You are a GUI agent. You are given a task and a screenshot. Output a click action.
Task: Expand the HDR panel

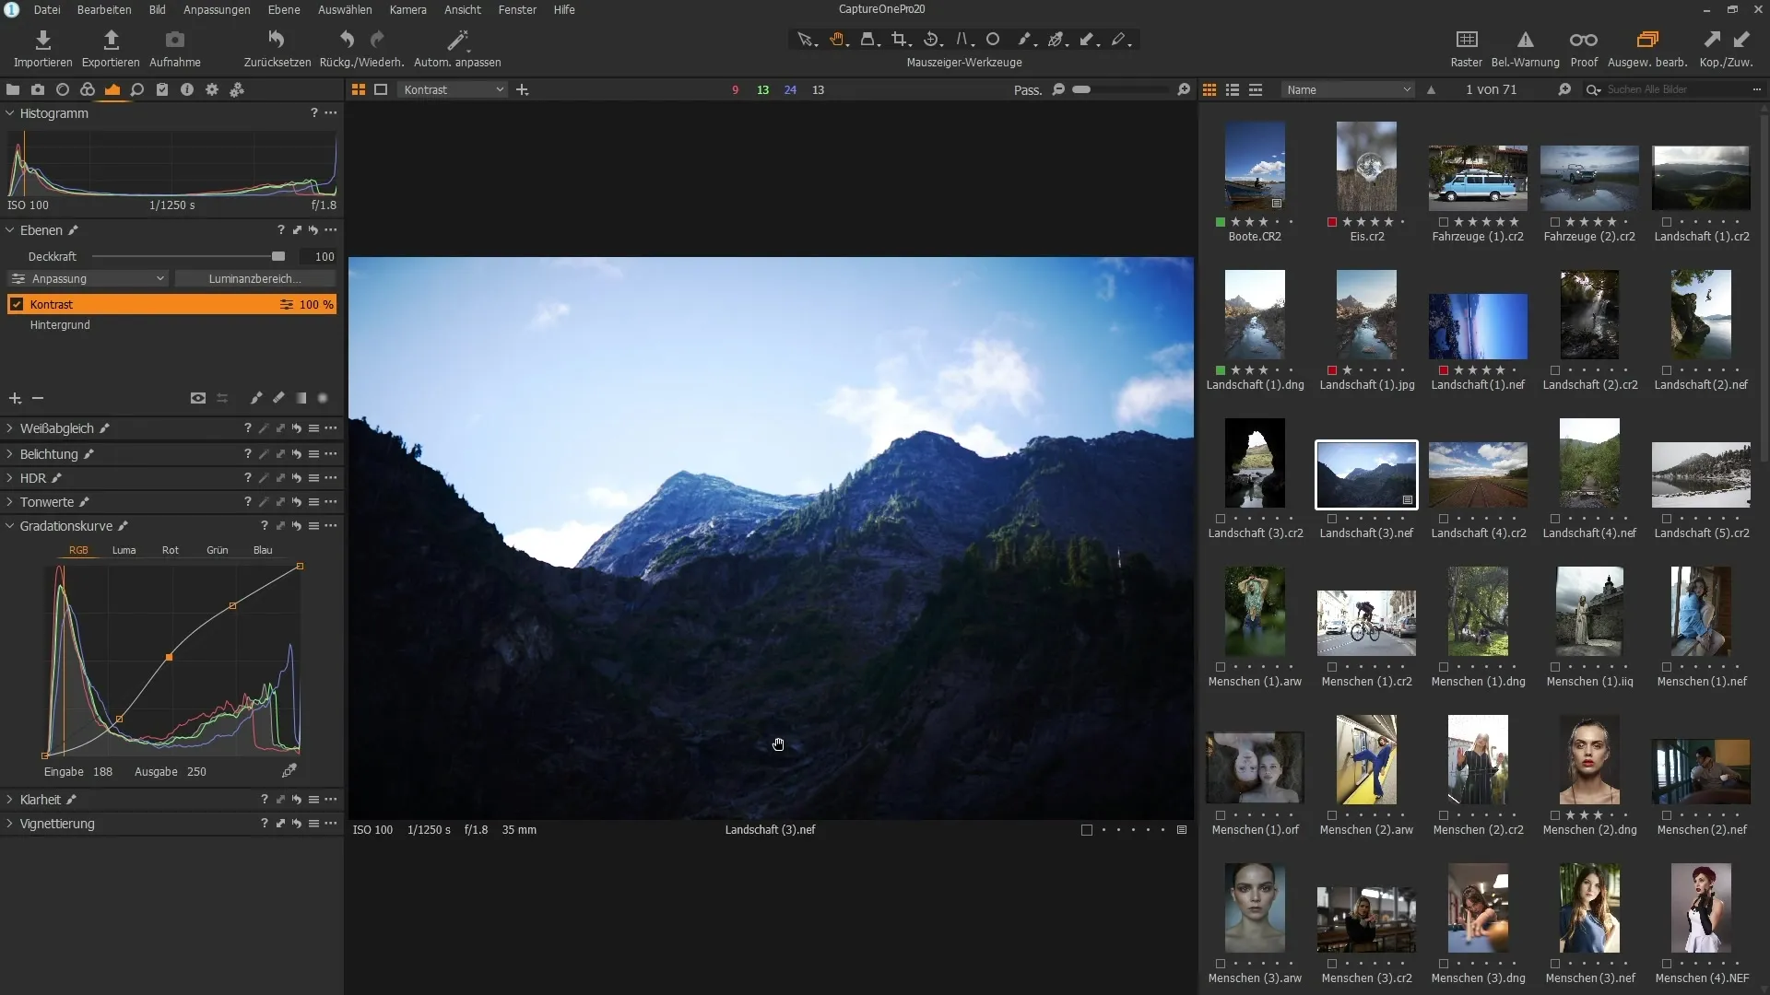click(x=9, y=478)
